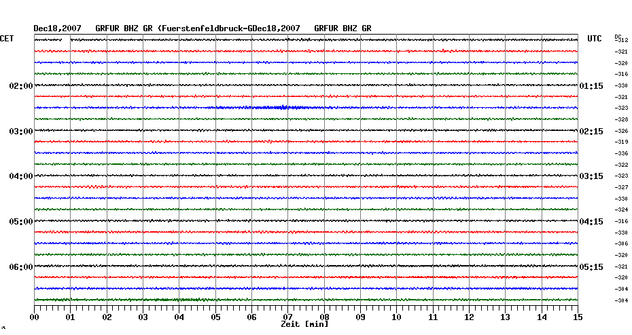This screenshot has height=335, width=632.
Task: Select the DC value '-322'
Action: [x=621, y=165]
